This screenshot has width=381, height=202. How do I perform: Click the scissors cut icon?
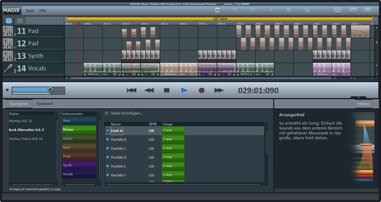point(271,11)
